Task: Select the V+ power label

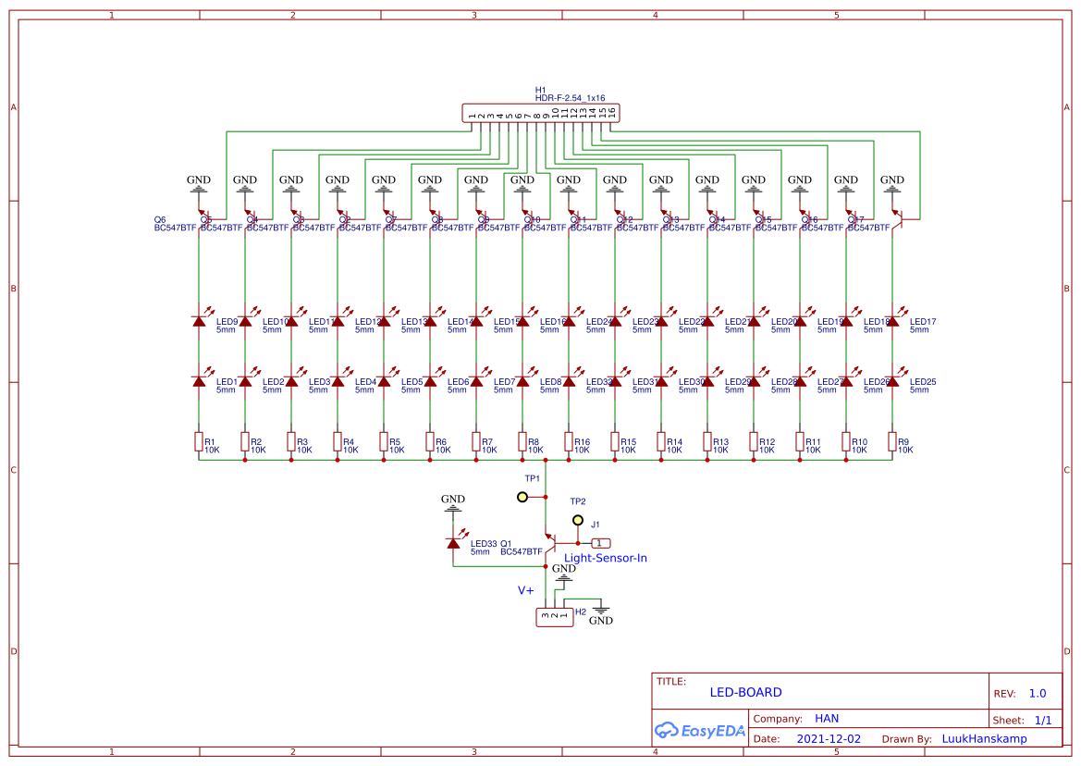Action: pyautogui.click(x=526, y=588)
